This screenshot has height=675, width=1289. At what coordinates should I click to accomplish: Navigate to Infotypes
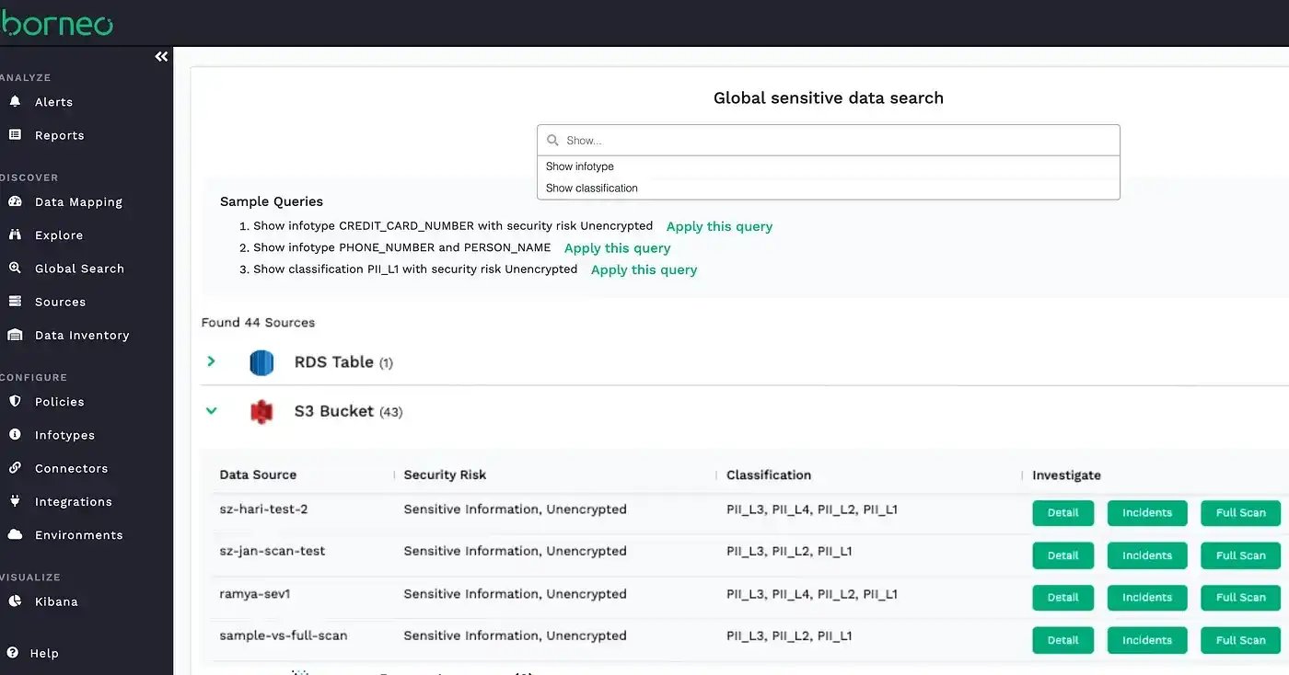(64, 435)
